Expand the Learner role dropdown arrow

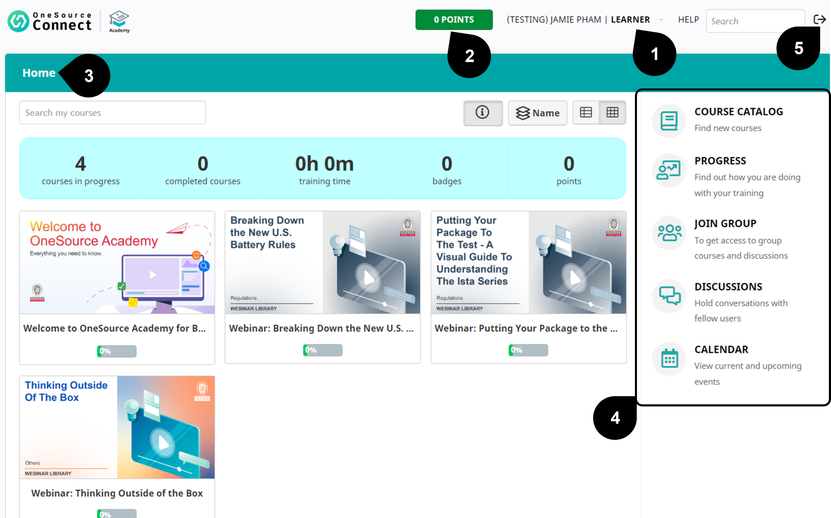661,20
